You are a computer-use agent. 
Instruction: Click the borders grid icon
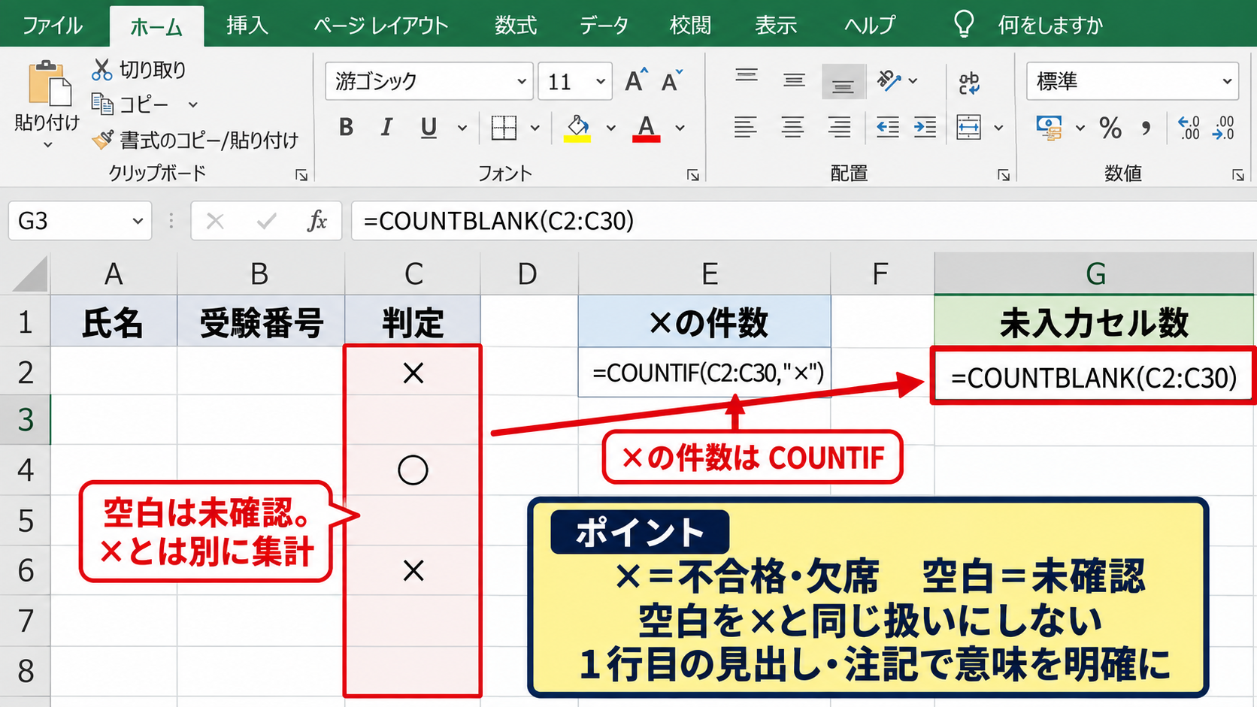pyautogui.click(x=504, y=128)
